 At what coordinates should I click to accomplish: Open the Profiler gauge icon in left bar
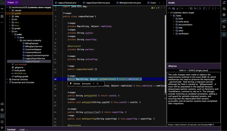[x=2, y=104]
